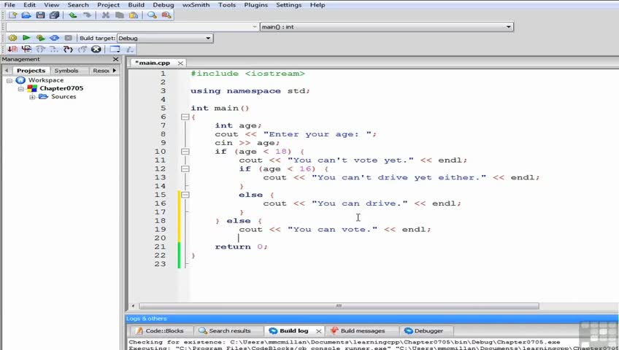Open the View menu

point(51,4)
